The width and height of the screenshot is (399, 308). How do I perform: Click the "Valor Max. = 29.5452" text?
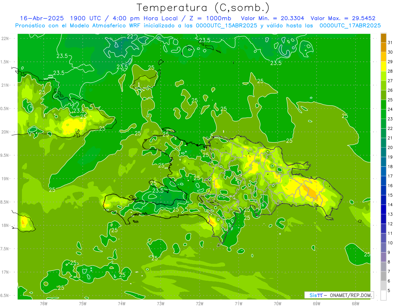(x=343, y=18)
